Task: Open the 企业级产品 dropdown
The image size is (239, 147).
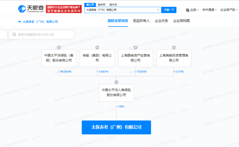Action: click(229, 10)
